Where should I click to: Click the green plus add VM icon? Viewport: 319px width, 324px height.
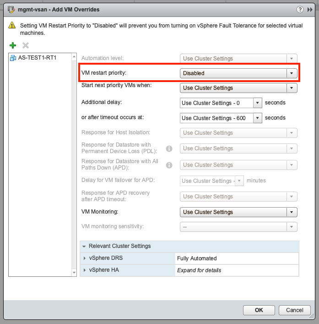pos(13,45)
